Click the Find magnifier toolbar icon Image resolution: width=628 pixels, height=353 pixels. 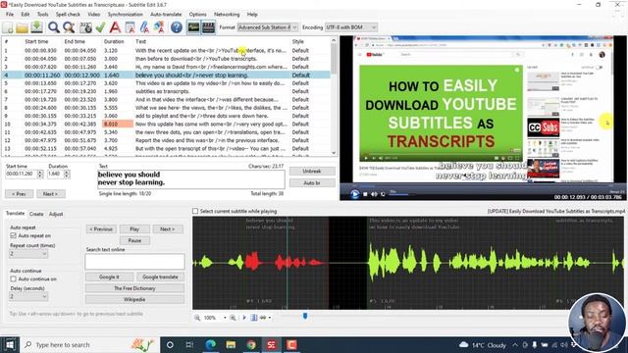pos(54,27)
